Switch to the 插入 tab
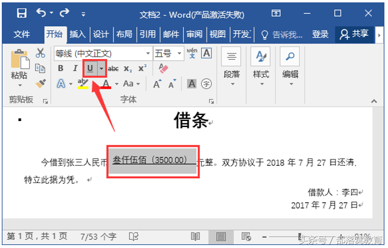The height and width of the screenshot is (248, 388). point(78,34)
